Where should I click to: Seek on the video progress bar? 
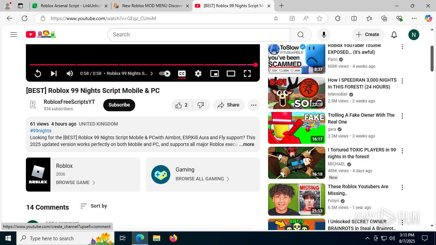(x=142, y=65)
